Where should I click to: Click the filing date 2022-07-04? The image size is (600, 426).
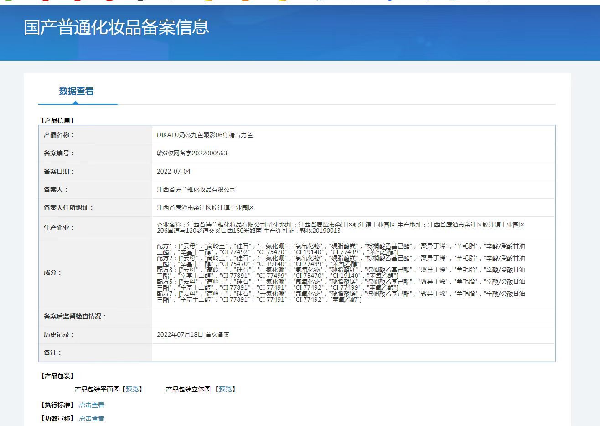[x=174, y=171]
